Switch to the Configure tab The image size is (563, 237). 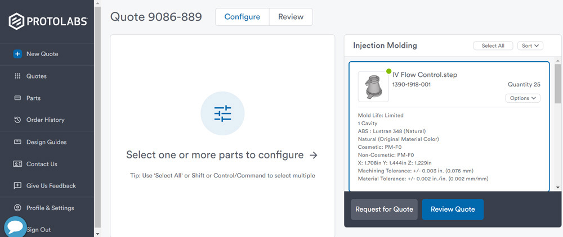point(242,17)
